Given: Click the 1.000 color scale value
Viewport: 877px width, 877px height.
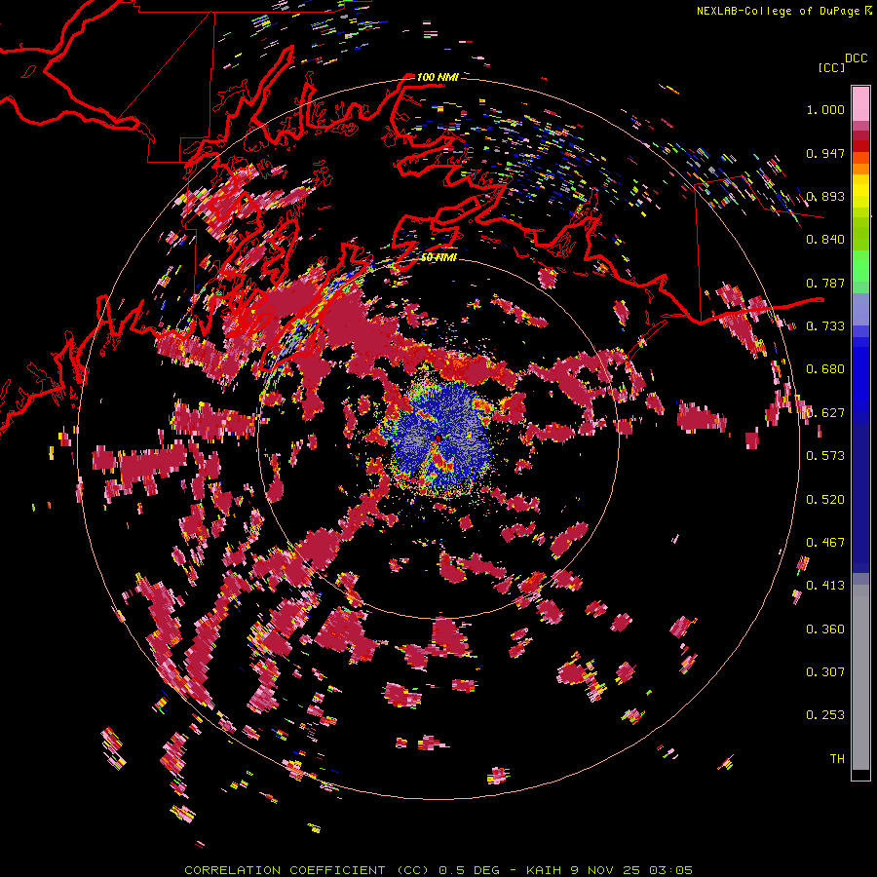Looking at the screenshot, I should pos(825,109).
